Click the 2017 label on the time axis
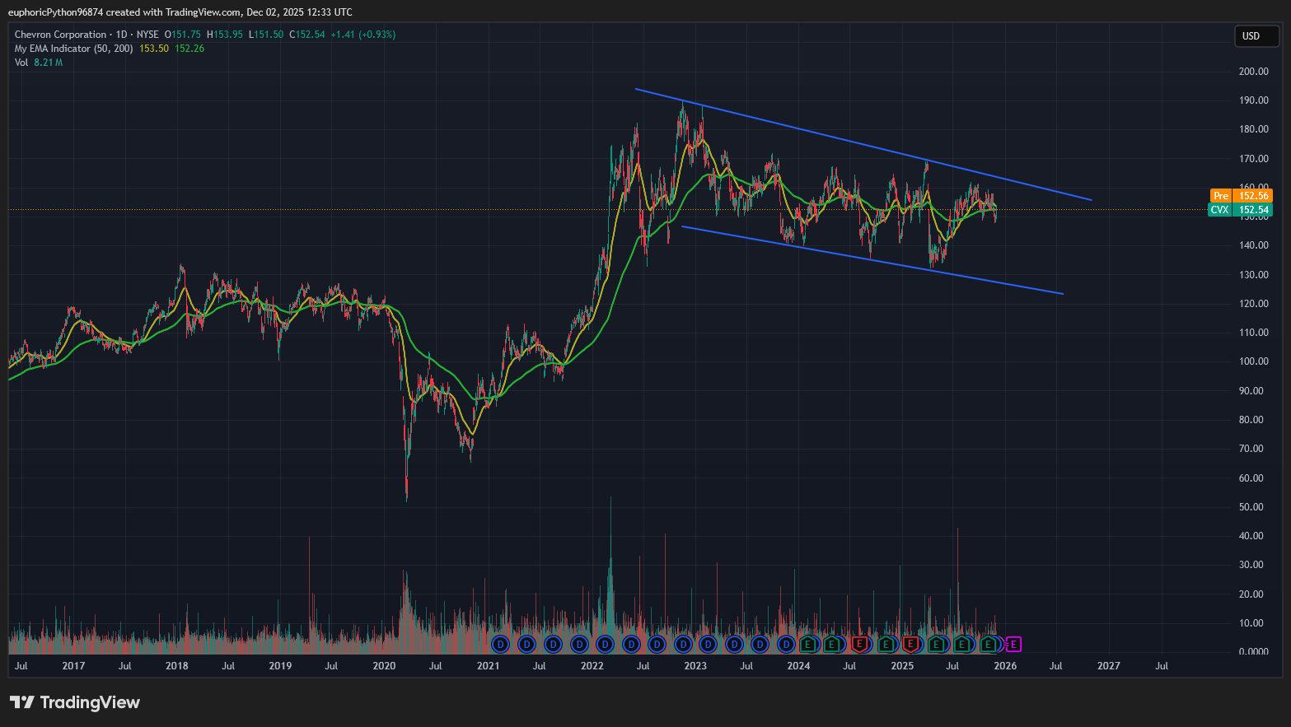The width and height of the screenshot is (1291, 727). [x=73, y=666]
